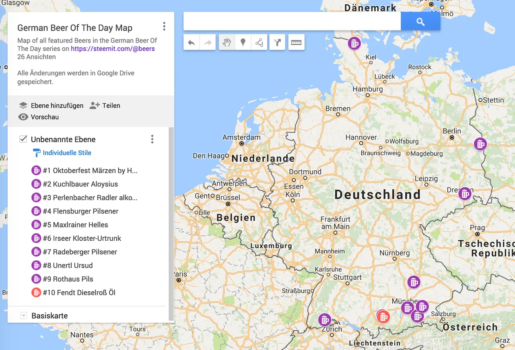Select the draw line tool

pos(259,43)
